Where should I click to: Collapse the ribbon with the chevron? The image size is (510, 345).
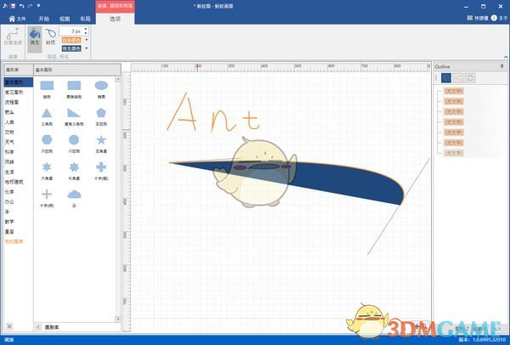point(506,57)
